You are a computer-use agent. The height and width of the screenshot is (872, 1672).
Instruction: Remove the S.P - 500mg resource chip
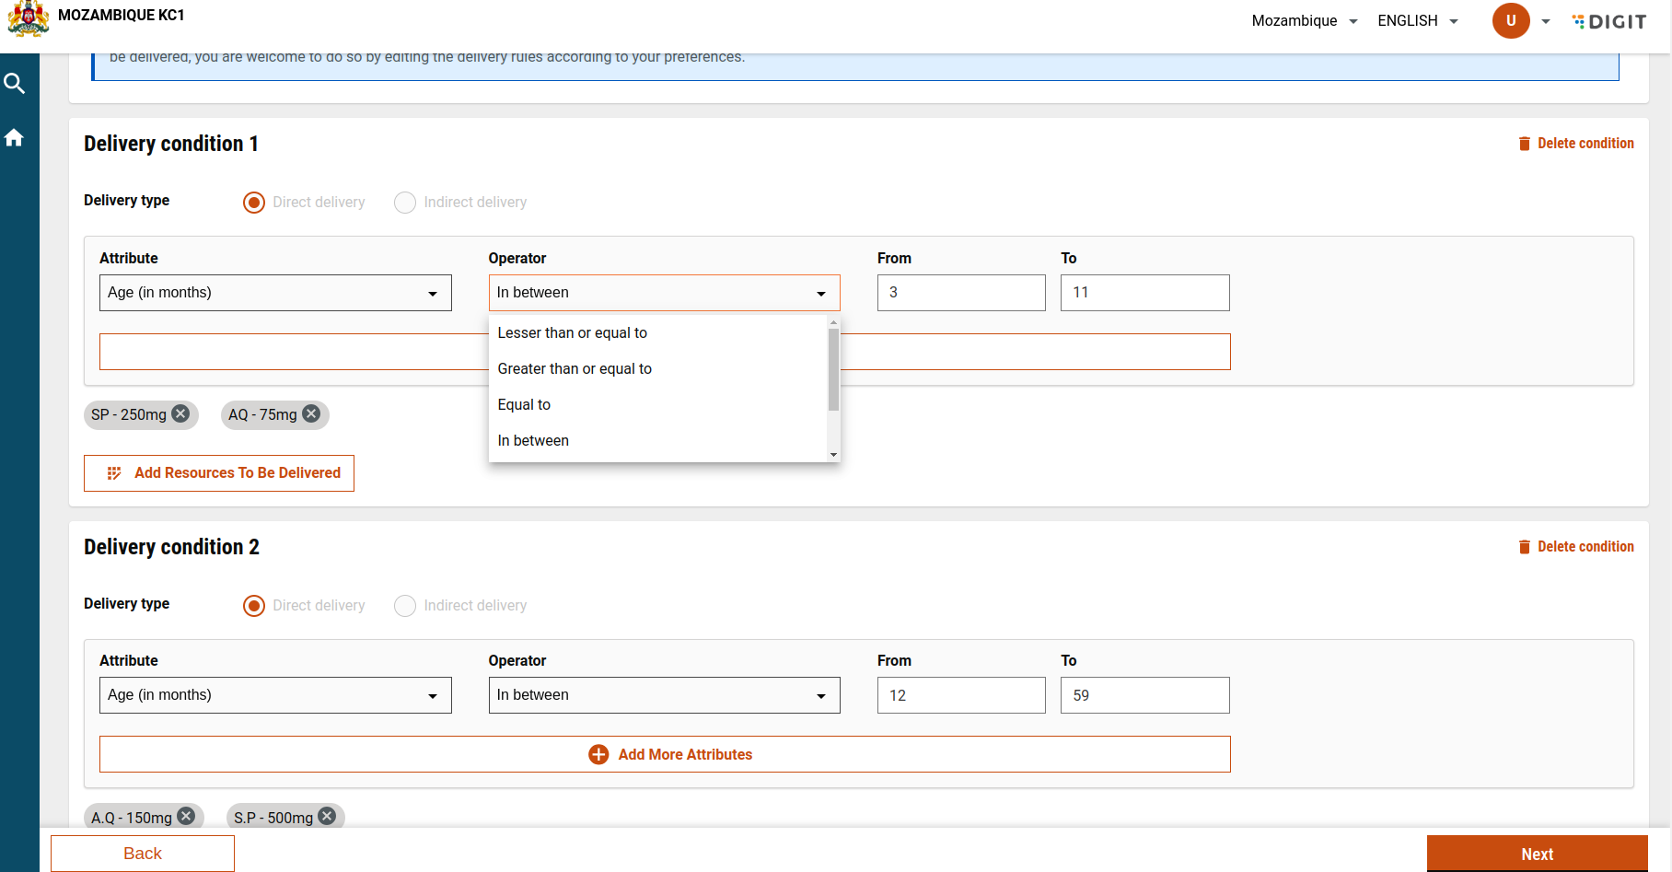[327, 817]
